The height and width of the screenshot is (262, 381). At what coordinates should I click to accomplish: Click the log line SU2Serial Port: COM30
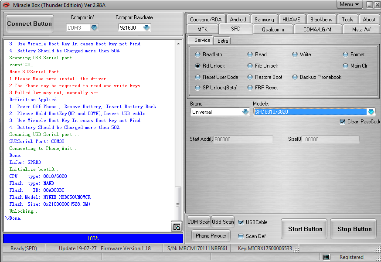[x=37, y=141]
